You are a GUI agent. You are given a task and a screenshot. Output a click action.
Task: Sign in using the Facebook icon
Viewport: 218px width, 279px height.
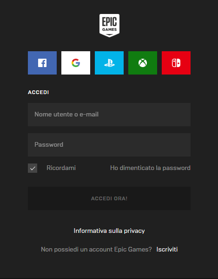(42, 63)
